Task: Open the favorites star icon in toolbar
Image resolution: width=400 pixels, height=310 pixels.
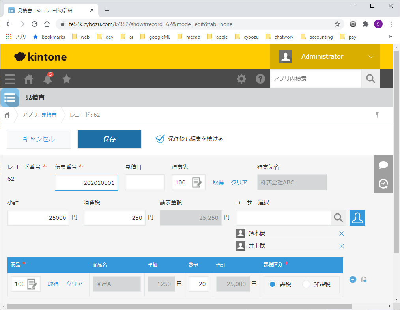Action: click(x=67, y=79)
